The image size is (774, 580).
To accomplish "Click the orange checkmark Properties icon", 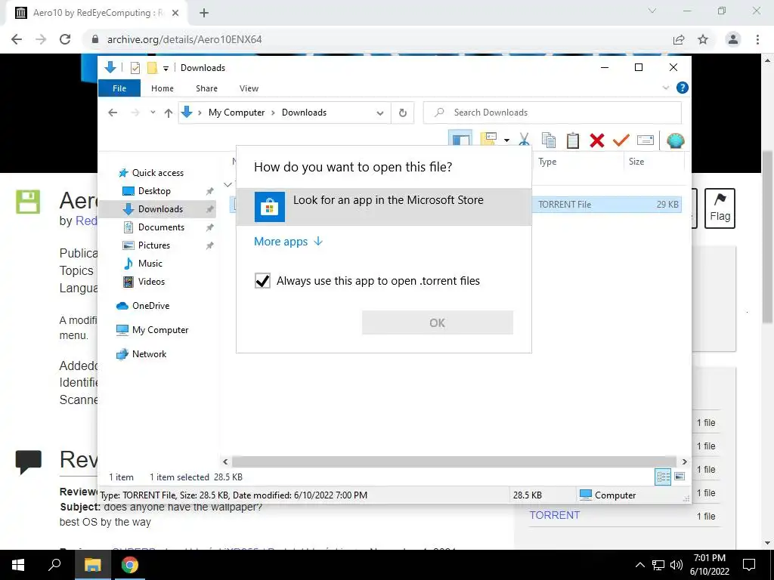I will click(x=621, y=140).
